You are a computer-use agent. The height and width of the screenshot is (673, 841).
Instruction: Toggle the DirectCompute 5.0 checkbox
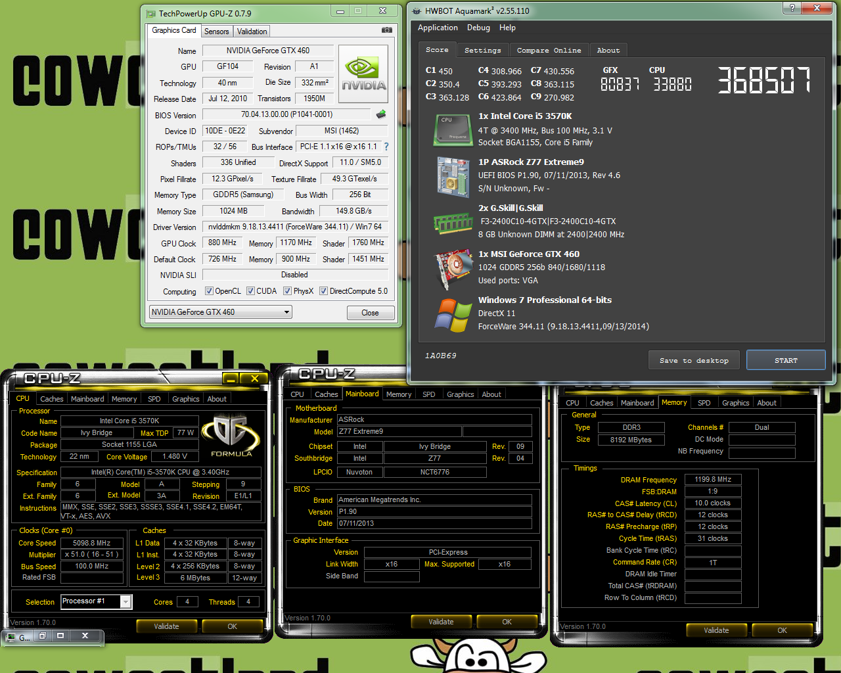pyautogui.click(x=323, y=291)
